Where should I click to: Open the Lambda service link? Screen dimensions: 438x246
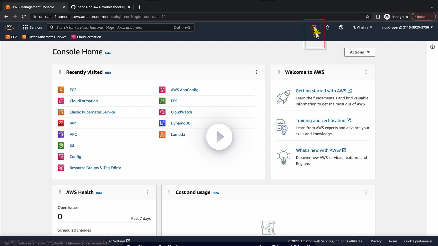178,135
